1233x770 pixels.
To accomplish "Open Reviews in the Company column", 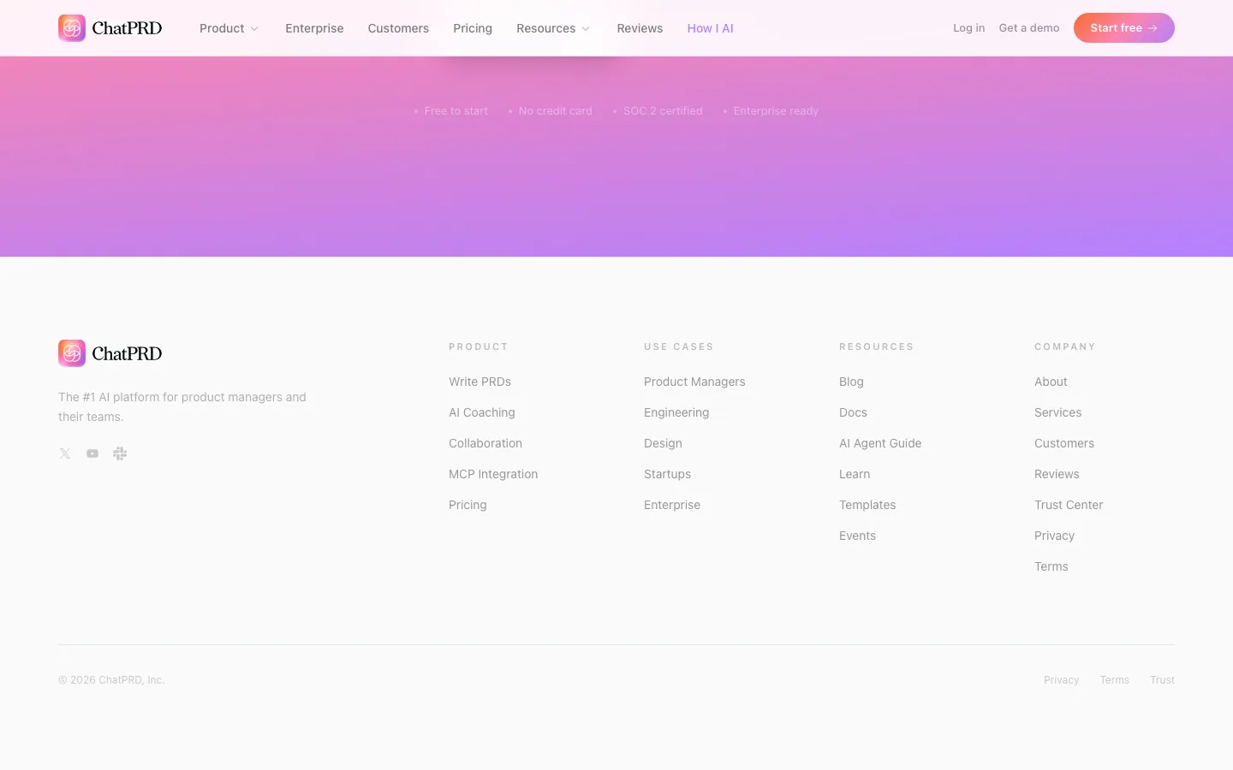I will click(1057, 474).
